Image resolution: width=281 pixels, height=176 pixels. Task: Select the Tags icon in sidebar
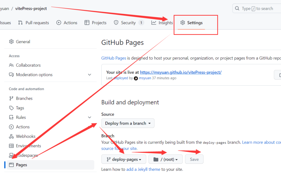click(11, 108)
